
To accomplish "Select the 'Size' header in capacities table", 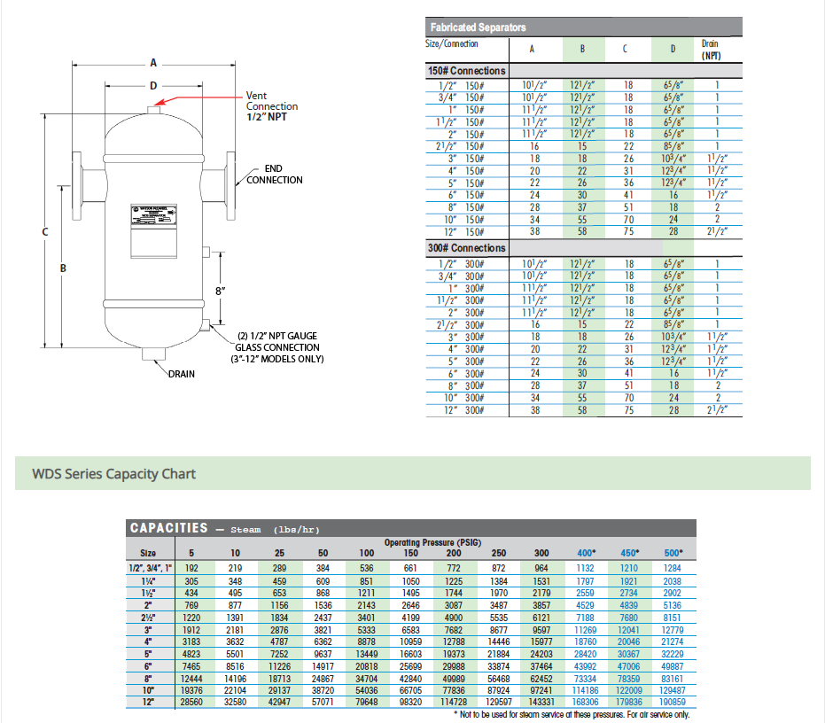I will tap(148, 553).
